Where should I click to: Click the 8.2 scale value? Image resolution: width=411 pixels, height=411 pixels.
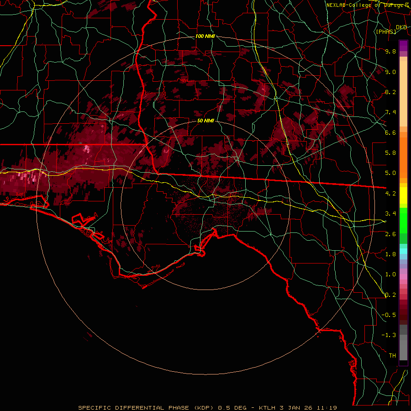pyautogui.click(x=390, y=92)
